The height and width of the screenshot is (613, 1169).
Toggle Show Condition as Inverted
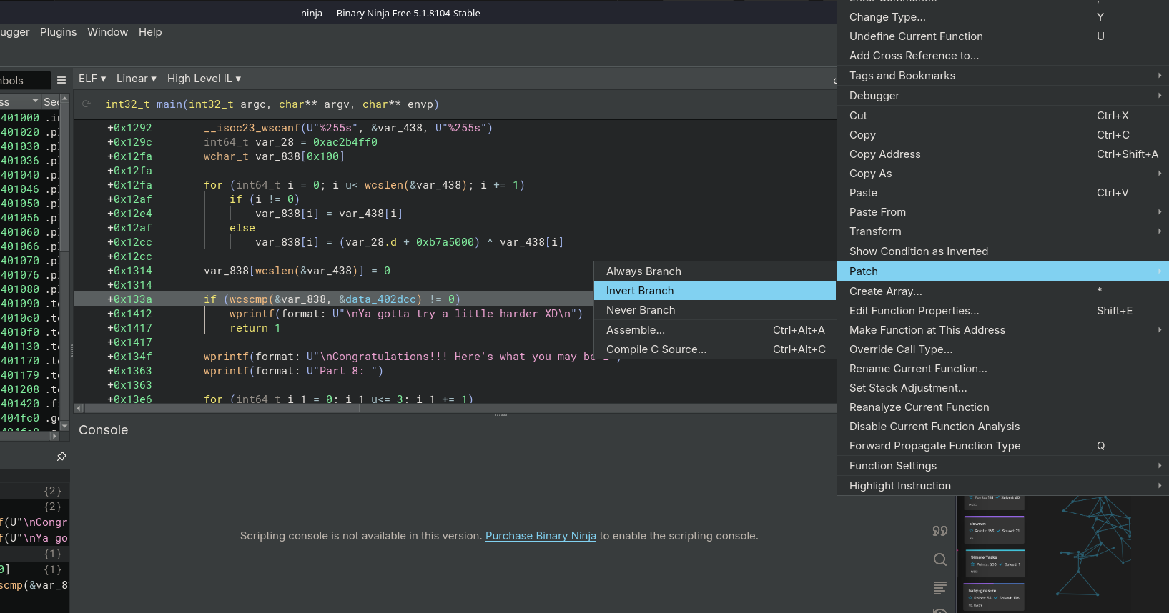tap(918, 251)
